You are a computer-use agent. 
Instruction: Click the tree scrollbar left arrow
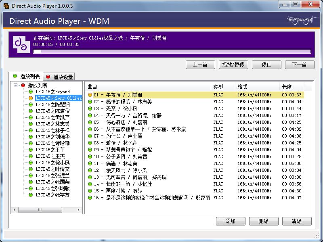click(x=14, y=210)
